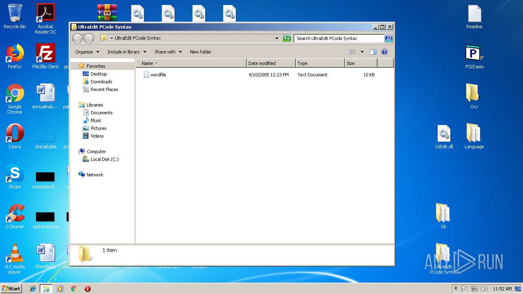Open Recent Places in navigation pane

coord(101,89)
